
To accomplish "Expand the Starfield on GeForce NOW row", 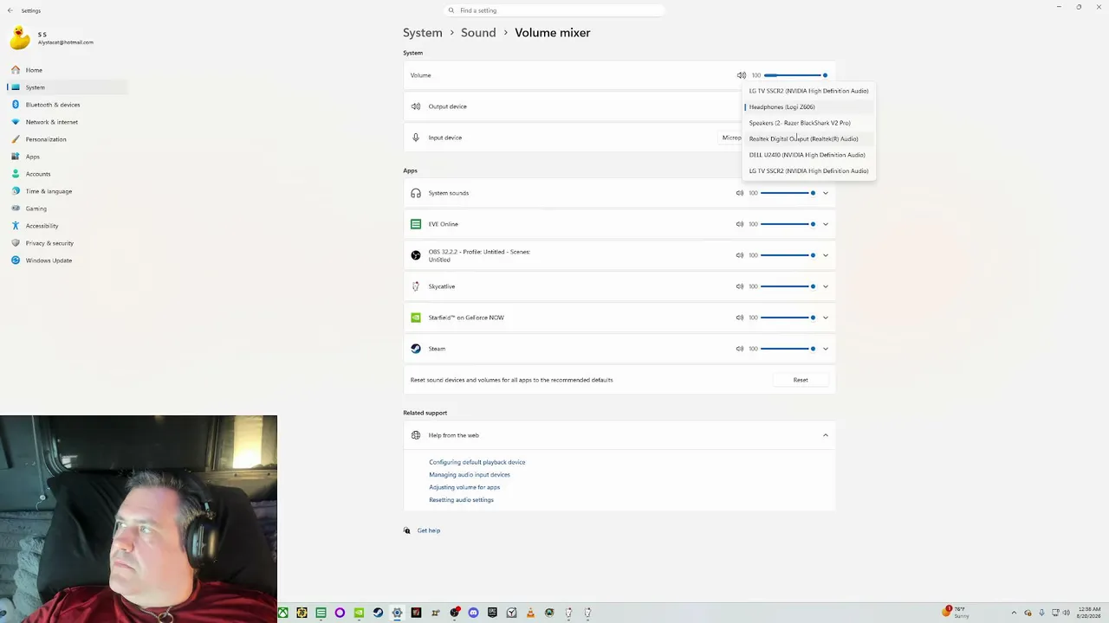I will pyautogui.click(x=826, y=318).
